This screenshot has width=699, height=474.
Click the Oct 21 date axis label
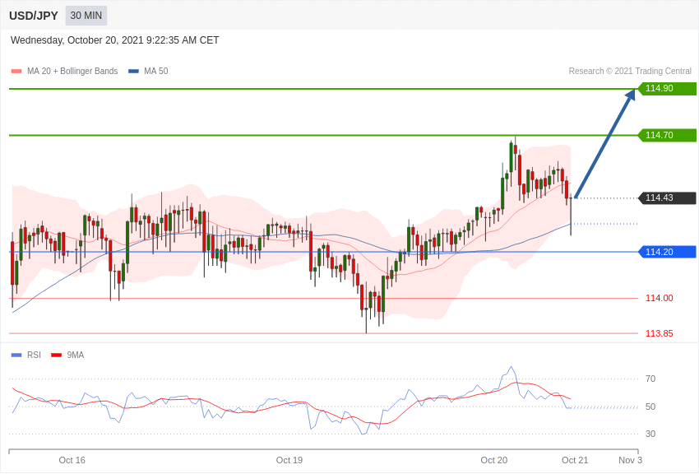tap(575, 460)
